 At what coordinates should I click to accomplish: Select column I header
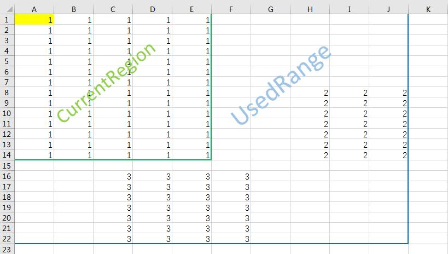[350, 9]
